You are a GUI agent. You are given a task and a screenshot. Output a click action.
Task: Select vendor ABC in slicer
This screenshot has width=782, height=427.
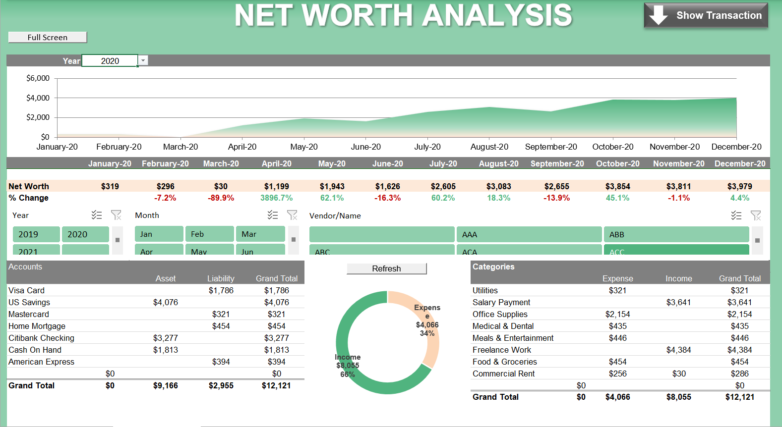click(382, 250)
